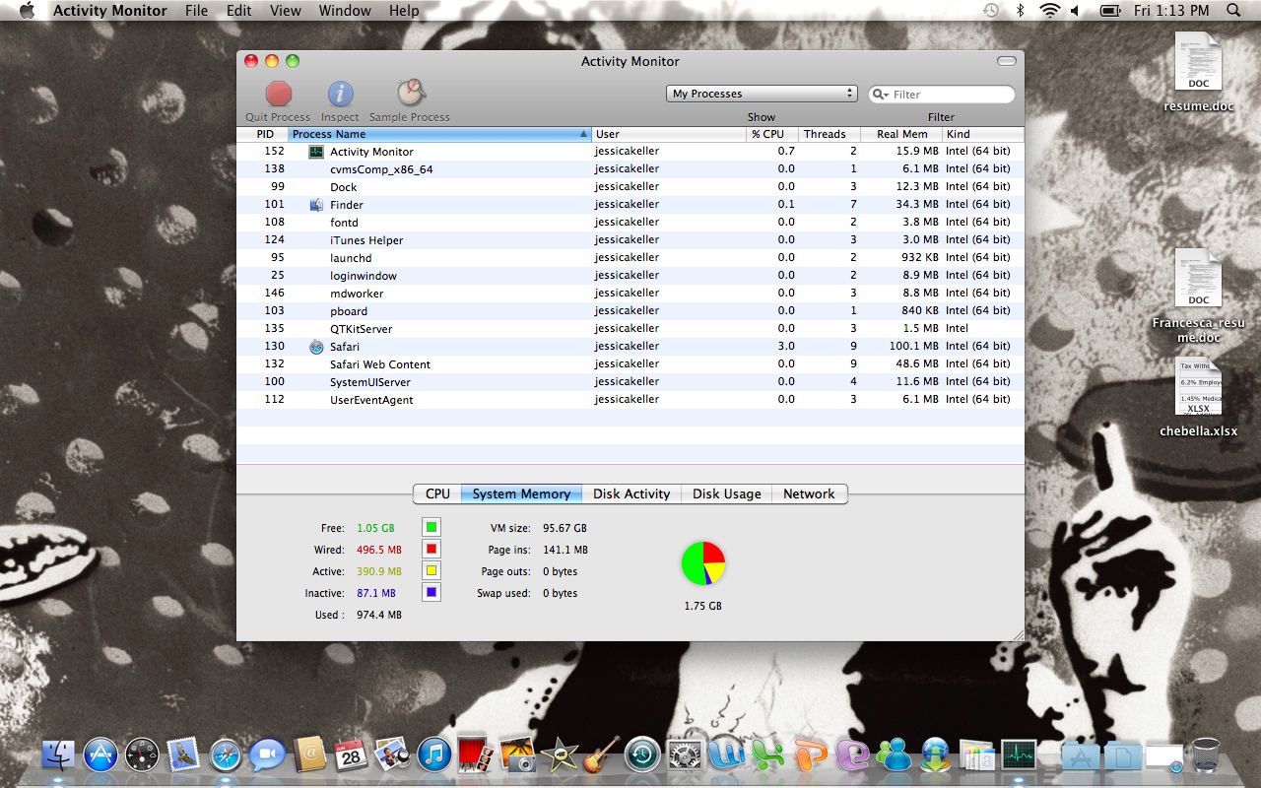
Task: Open Finder from the Dock
Action: point(59,755)
